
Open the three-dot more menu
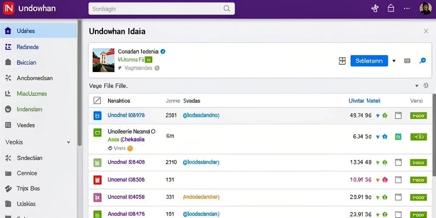(x=407, y=9)
